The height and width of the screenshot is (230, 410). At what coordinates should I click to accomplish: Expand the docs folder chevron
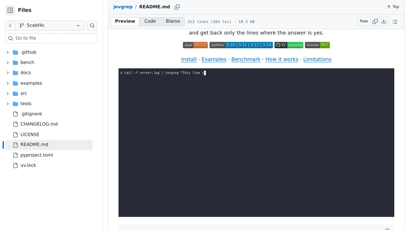8,73
